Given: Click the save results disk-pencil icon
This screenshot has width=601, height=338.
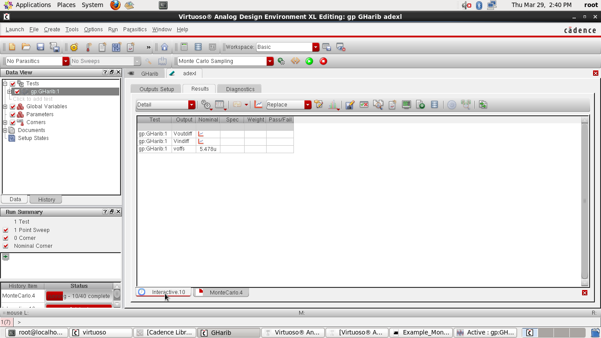Looking at the screenshot, I should click(350, 105).
